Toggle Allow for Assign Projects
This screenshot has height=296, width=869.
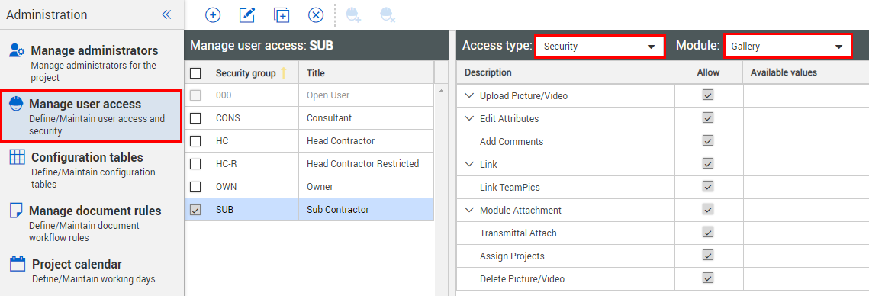pyautogui.click(x=708, y=255)
